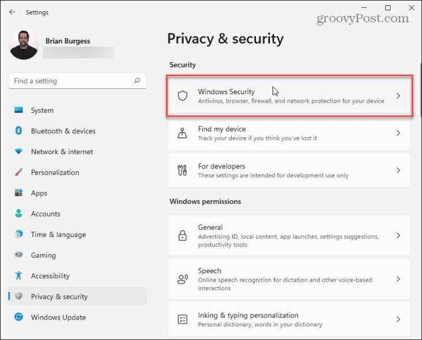Image resolution: width=422 pixels, height=340 pixels.
Task: Click the Bluetooth icon in sidebar
Action: (18, 131)
